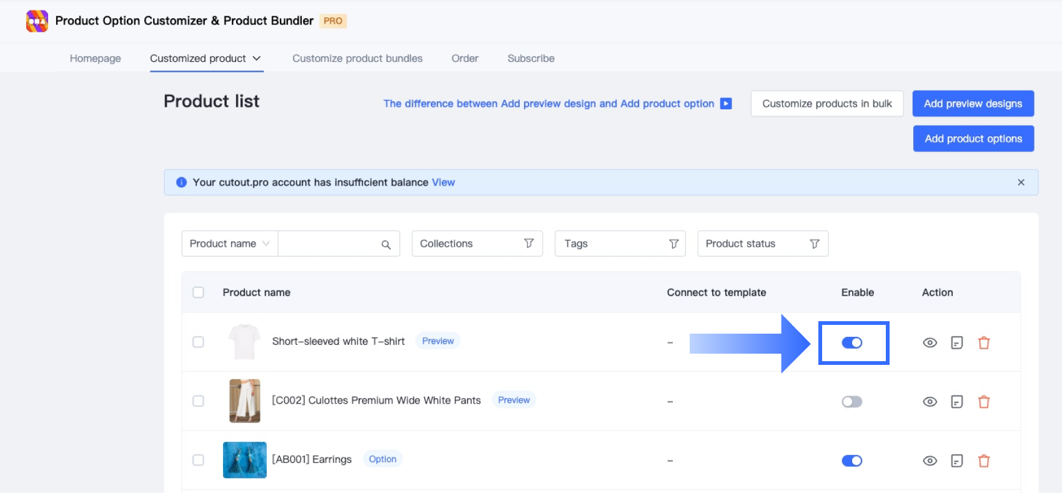Open the Collections filter dropdown
The width and height of the screenshot is (1062, 493).
pyautogui.click(x=477, y=244)
